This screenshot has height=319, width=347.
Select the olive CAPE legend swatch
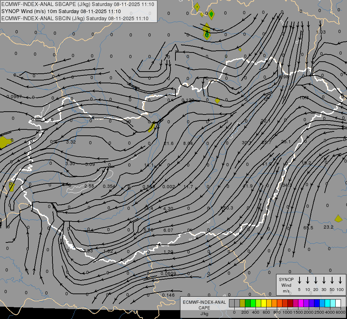pyautogui.click(x=242, y=303)
